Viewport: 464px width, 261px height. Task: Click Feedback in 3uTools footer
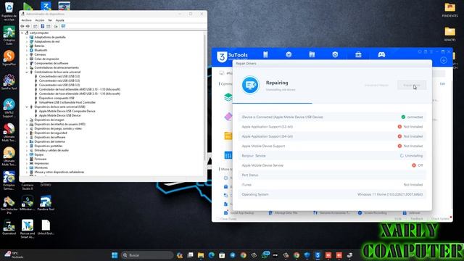(417, 219)
